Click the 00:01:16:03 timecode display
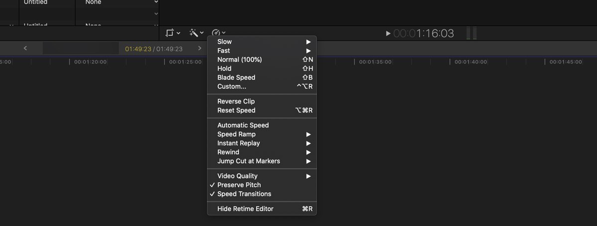The width and height of the screenshot is (597, 226). click(x=423, y=33)
